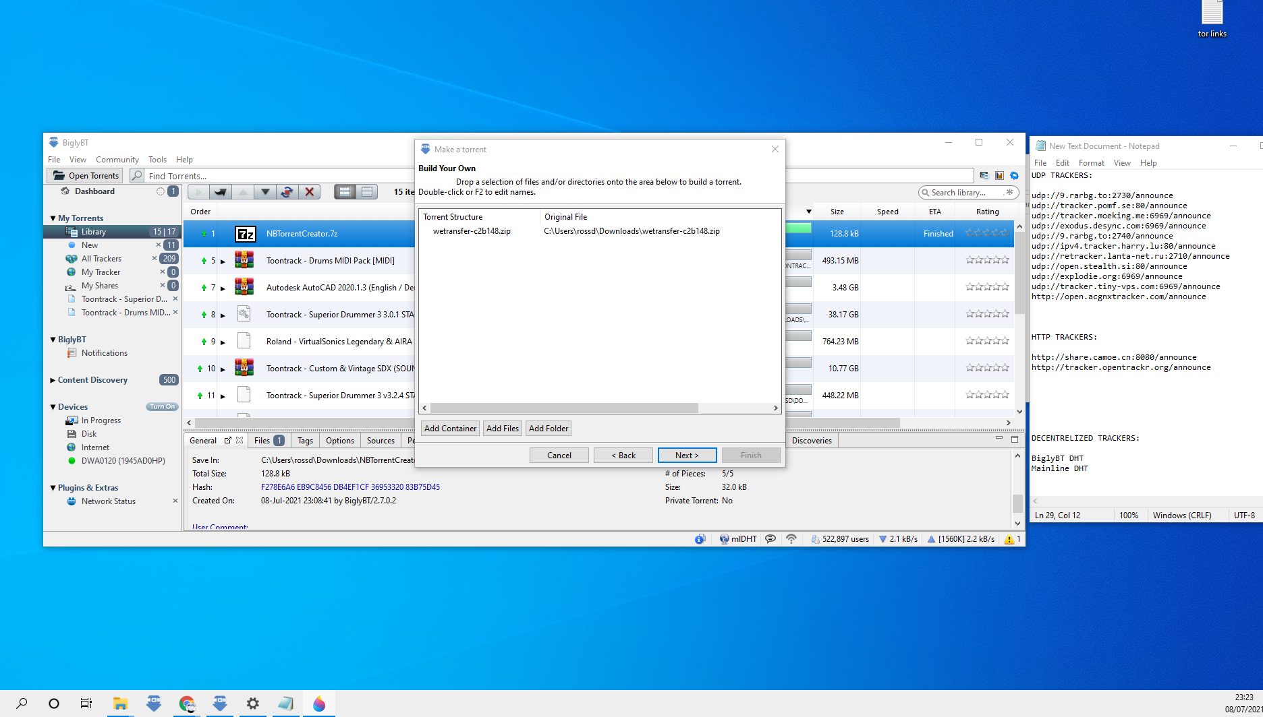
Task: Open the View menu in BiglyBT
Action: pyautogui.click(x=78, y=160)
